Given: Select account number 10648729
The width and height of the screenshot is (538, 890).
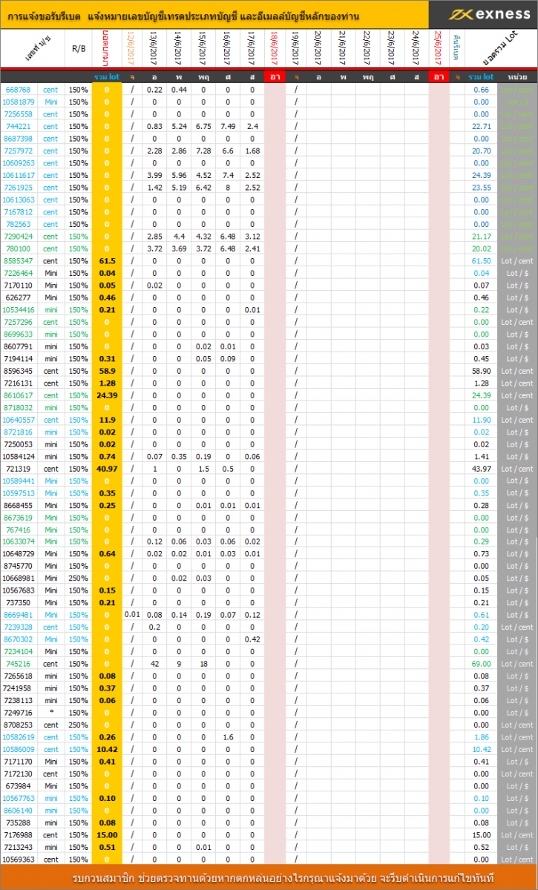Looking at the screenshot, I should [19, 554].
